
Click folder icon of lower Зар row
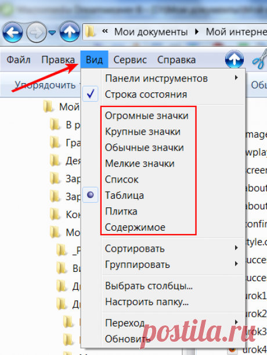(55, 196)
